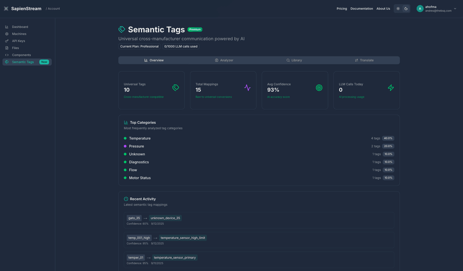Switch to light mode sun toggle
Screen dimensions: 463x271
398,8
